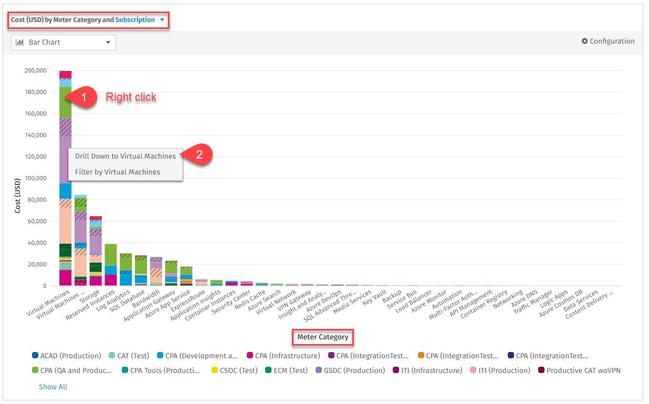Click the Productive CAT woVPN legend marker
This screenshot has height=404, width=649.
point(541,370)
